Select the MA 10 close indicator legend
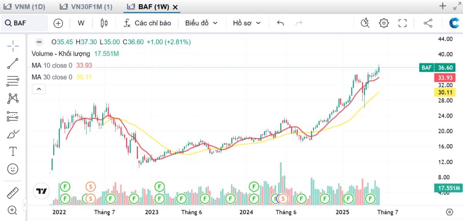This screenshot has width=463, height=221. click(62, 65)
